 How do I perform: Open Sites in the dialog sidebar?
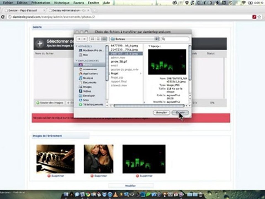click(x=84, y=100)
